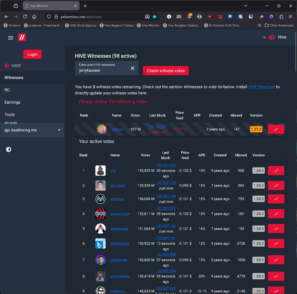The width and height of the screenshot is (297, 294).
Task: Open the browser extensions puzzle icon
Action: pos(281,17)
